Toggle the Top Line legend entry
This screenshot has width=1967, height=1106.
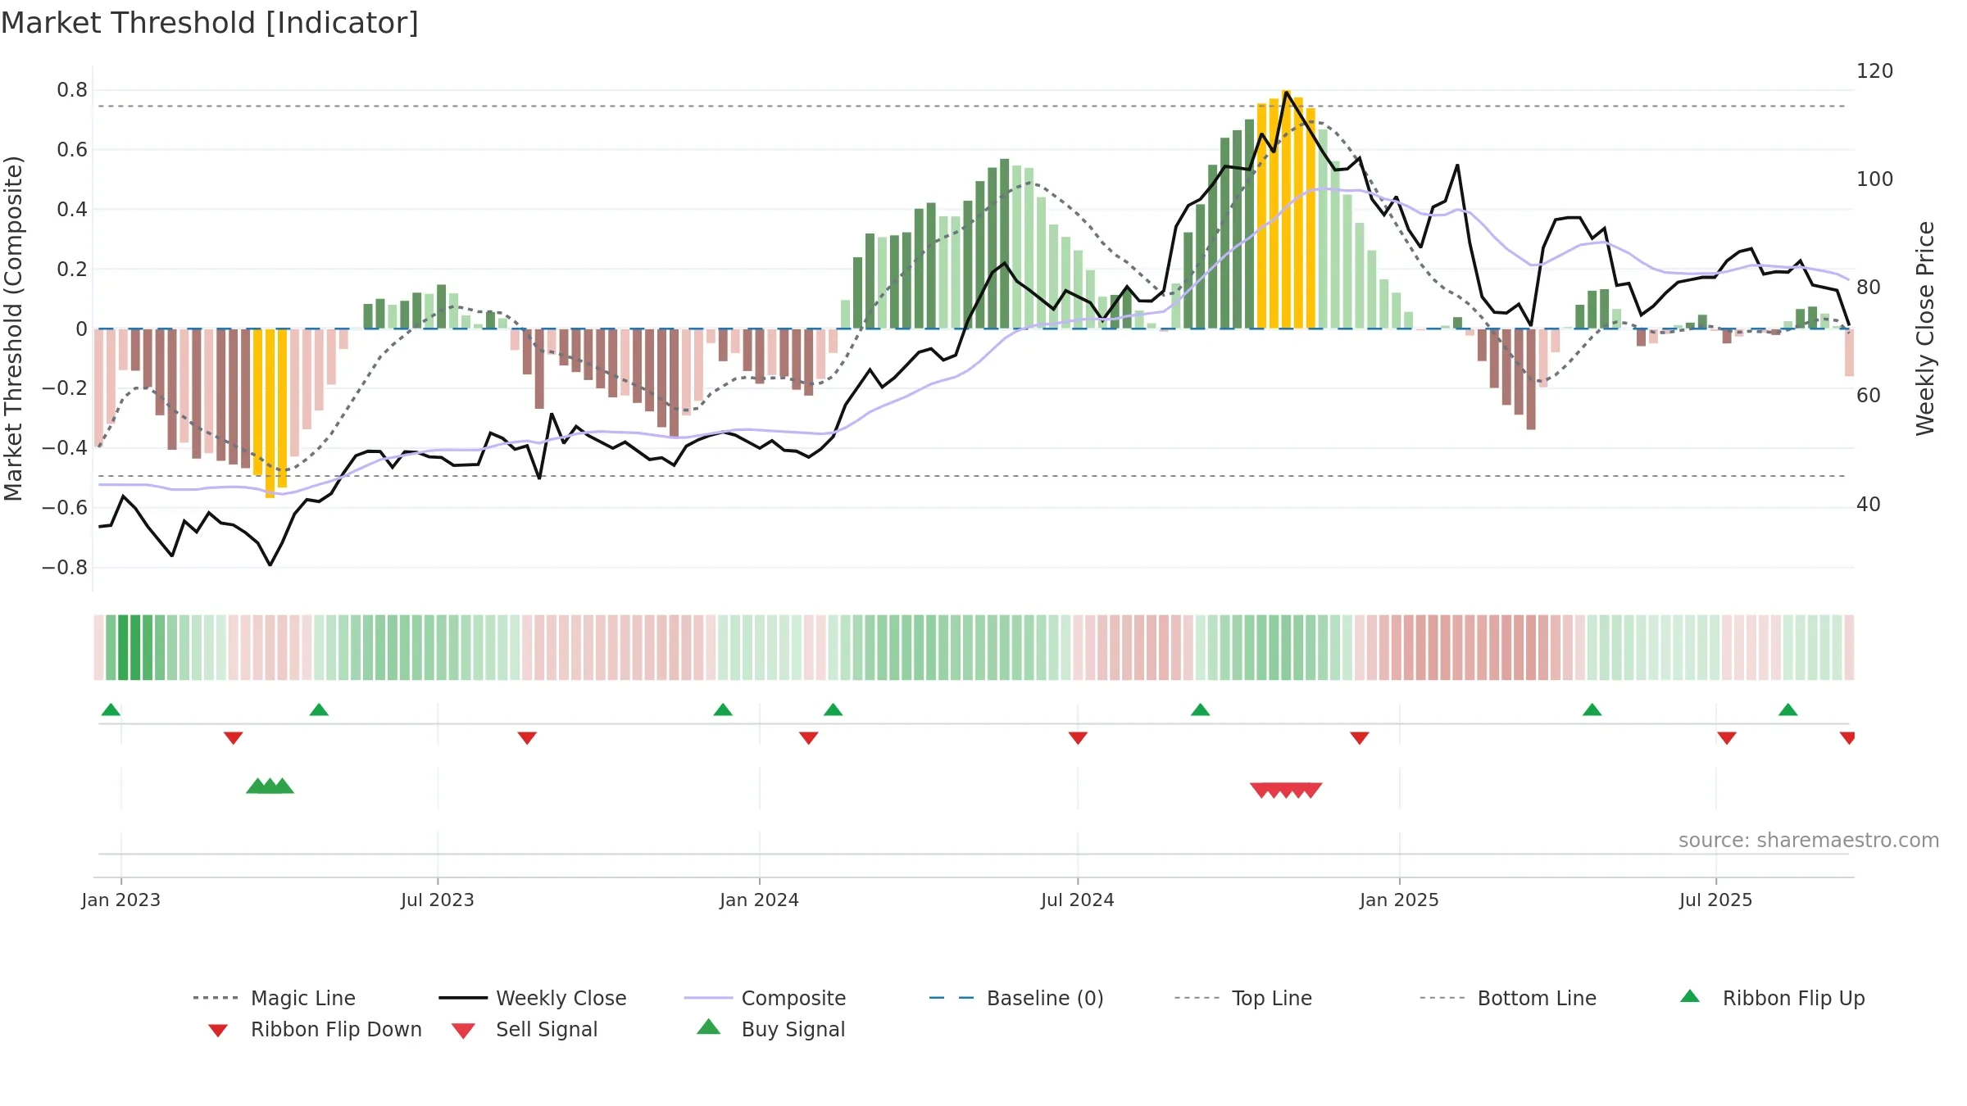click(x=1242, y=998)
